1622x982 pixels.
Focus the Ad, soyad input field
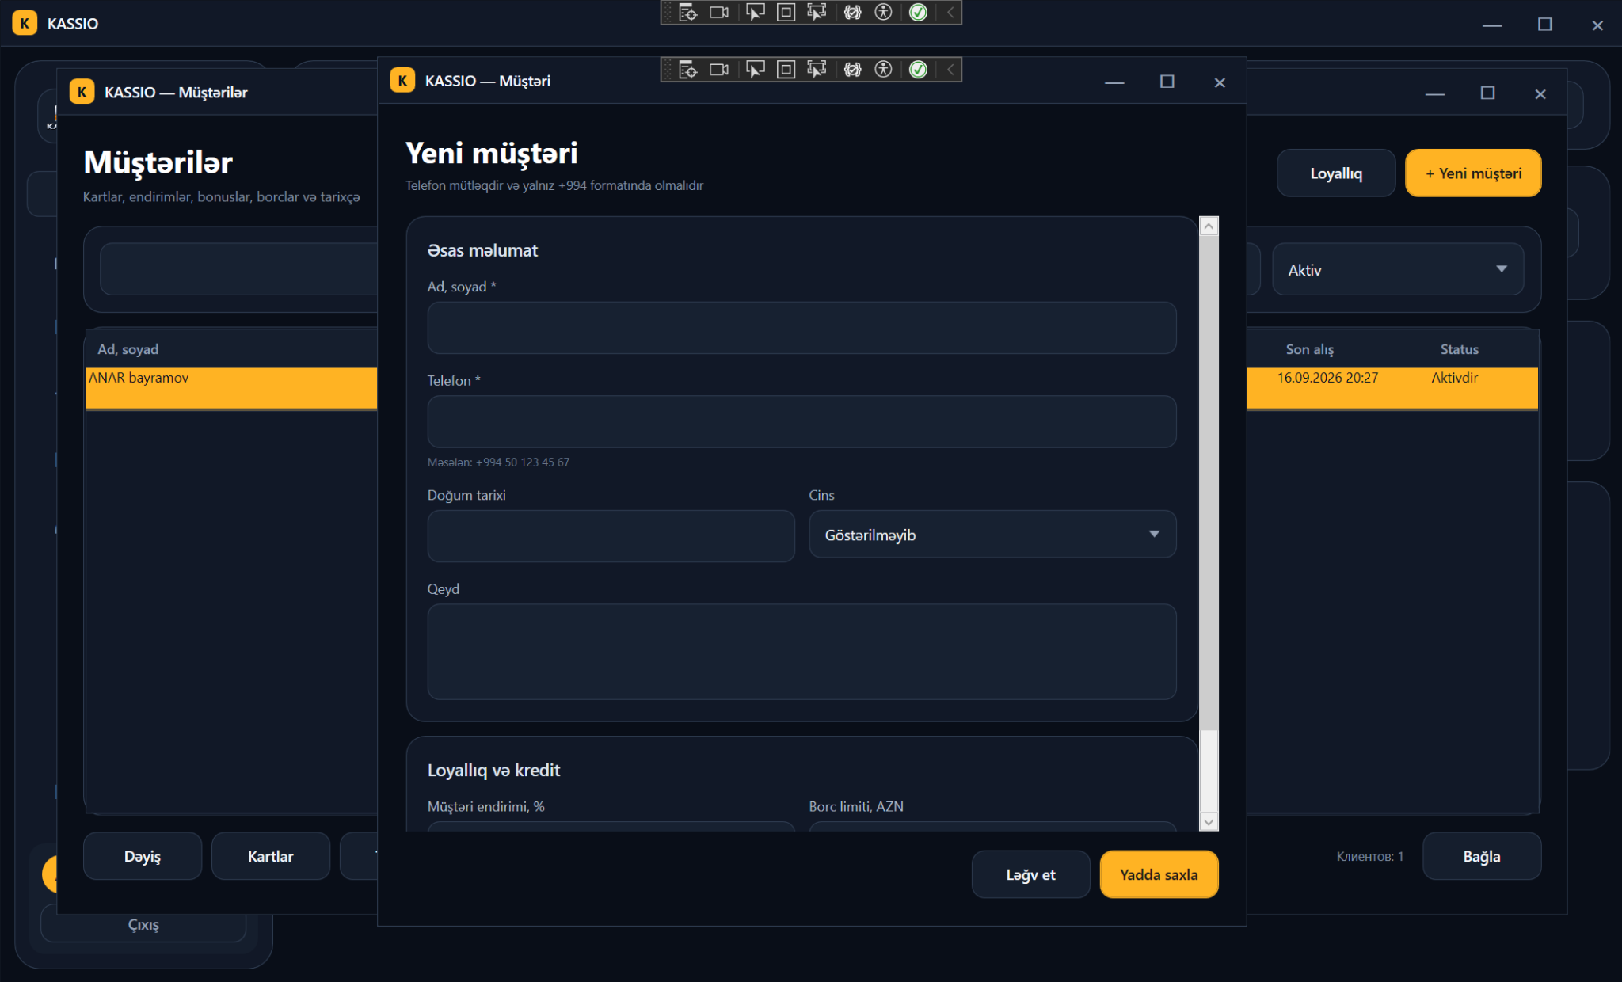click(x=801, y=328)
